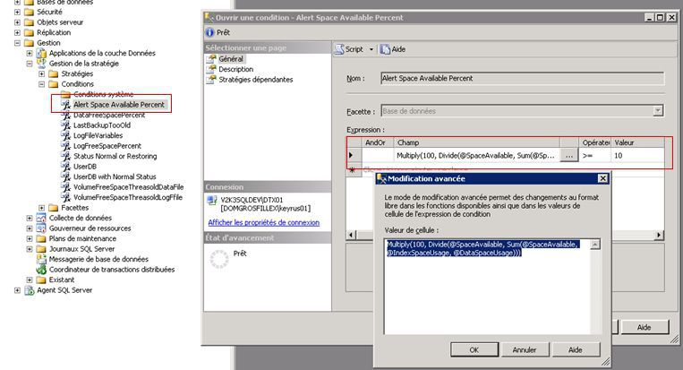
Task: Collapse the Conditions folder
Action: coord(42,84)
